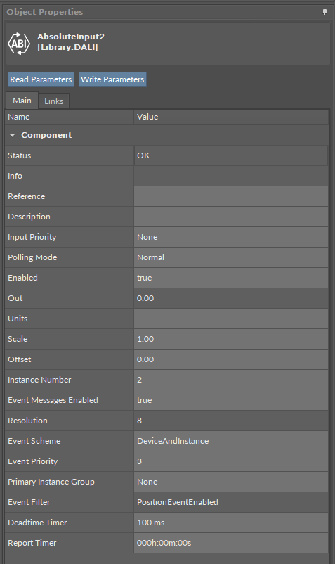Click the Enabled row label

[22, 278]
